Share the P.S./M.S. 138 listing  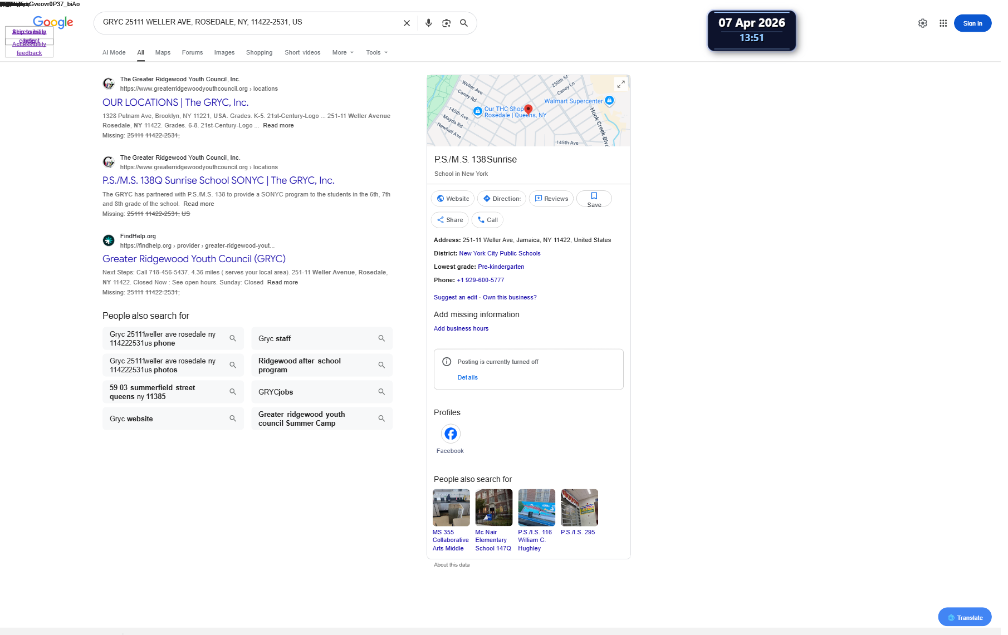[450, 220]
